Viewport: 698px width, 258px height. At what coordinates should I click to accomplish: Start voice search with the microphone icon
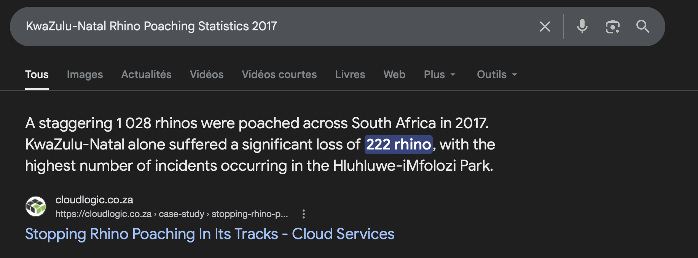(x=582, y=27)
